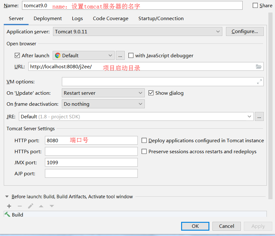Uncheck After launch checkbox
The width and height of the screenshot is (275, 236).
click(x=17, y=56)
